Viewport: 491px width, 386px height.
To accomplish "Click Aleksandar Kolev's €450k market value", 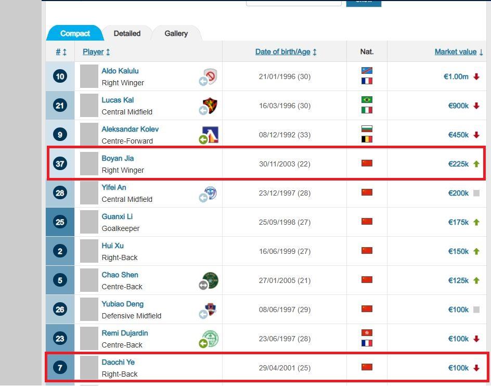I will pyautogui.click(x=458, y=135).
